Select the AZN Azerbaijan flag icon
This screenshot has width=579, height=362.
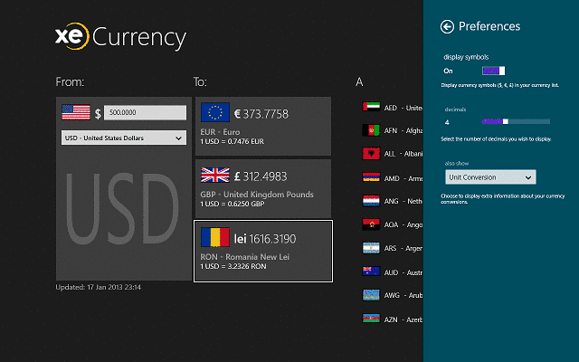371,319
